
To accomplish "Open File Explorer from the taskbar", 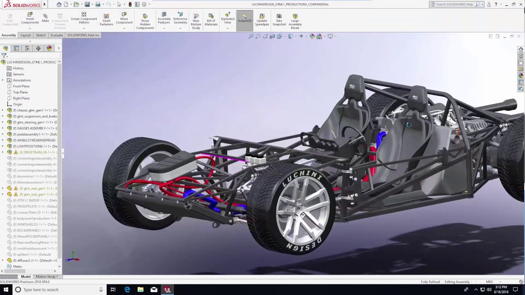I will [140, 290].
